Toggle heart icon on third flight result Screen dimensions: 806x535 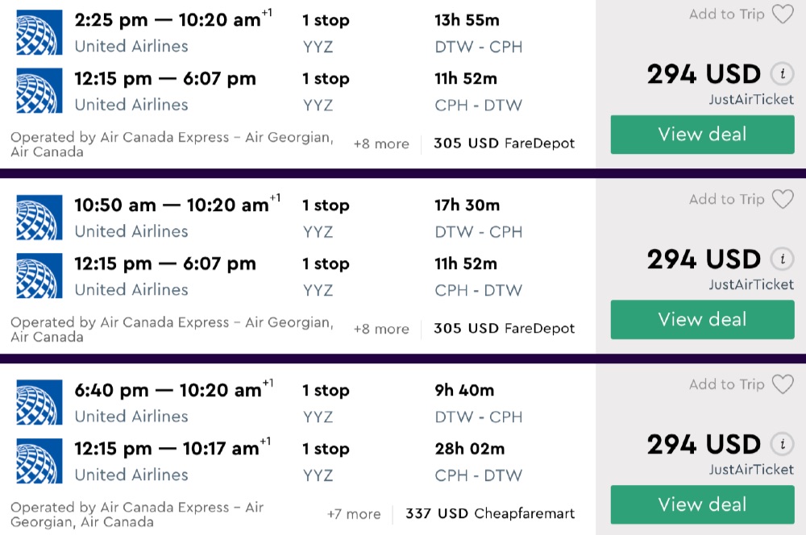(x=783, y=385)
